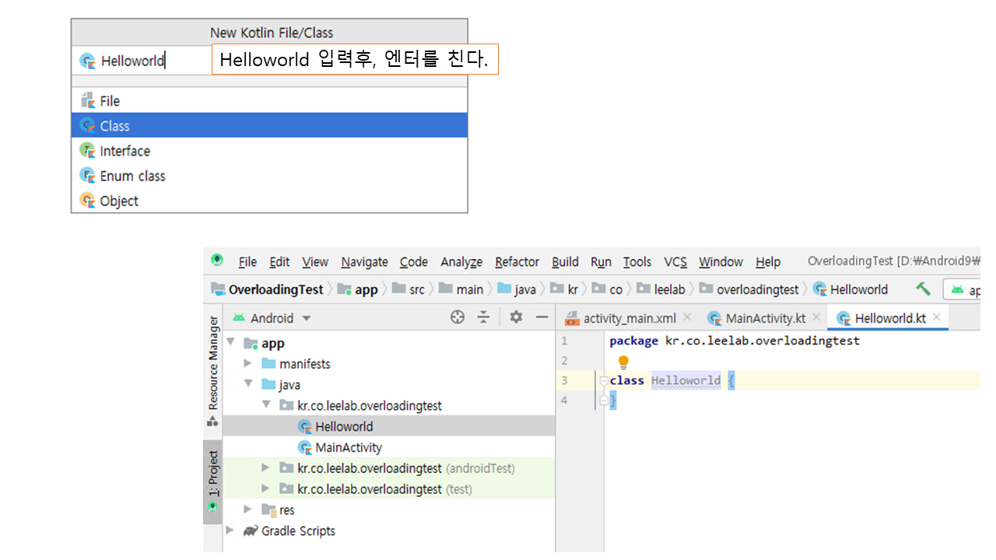The image size is (996, 560).
Task: Open the Android view dropdown
Action: pos(306,318)
